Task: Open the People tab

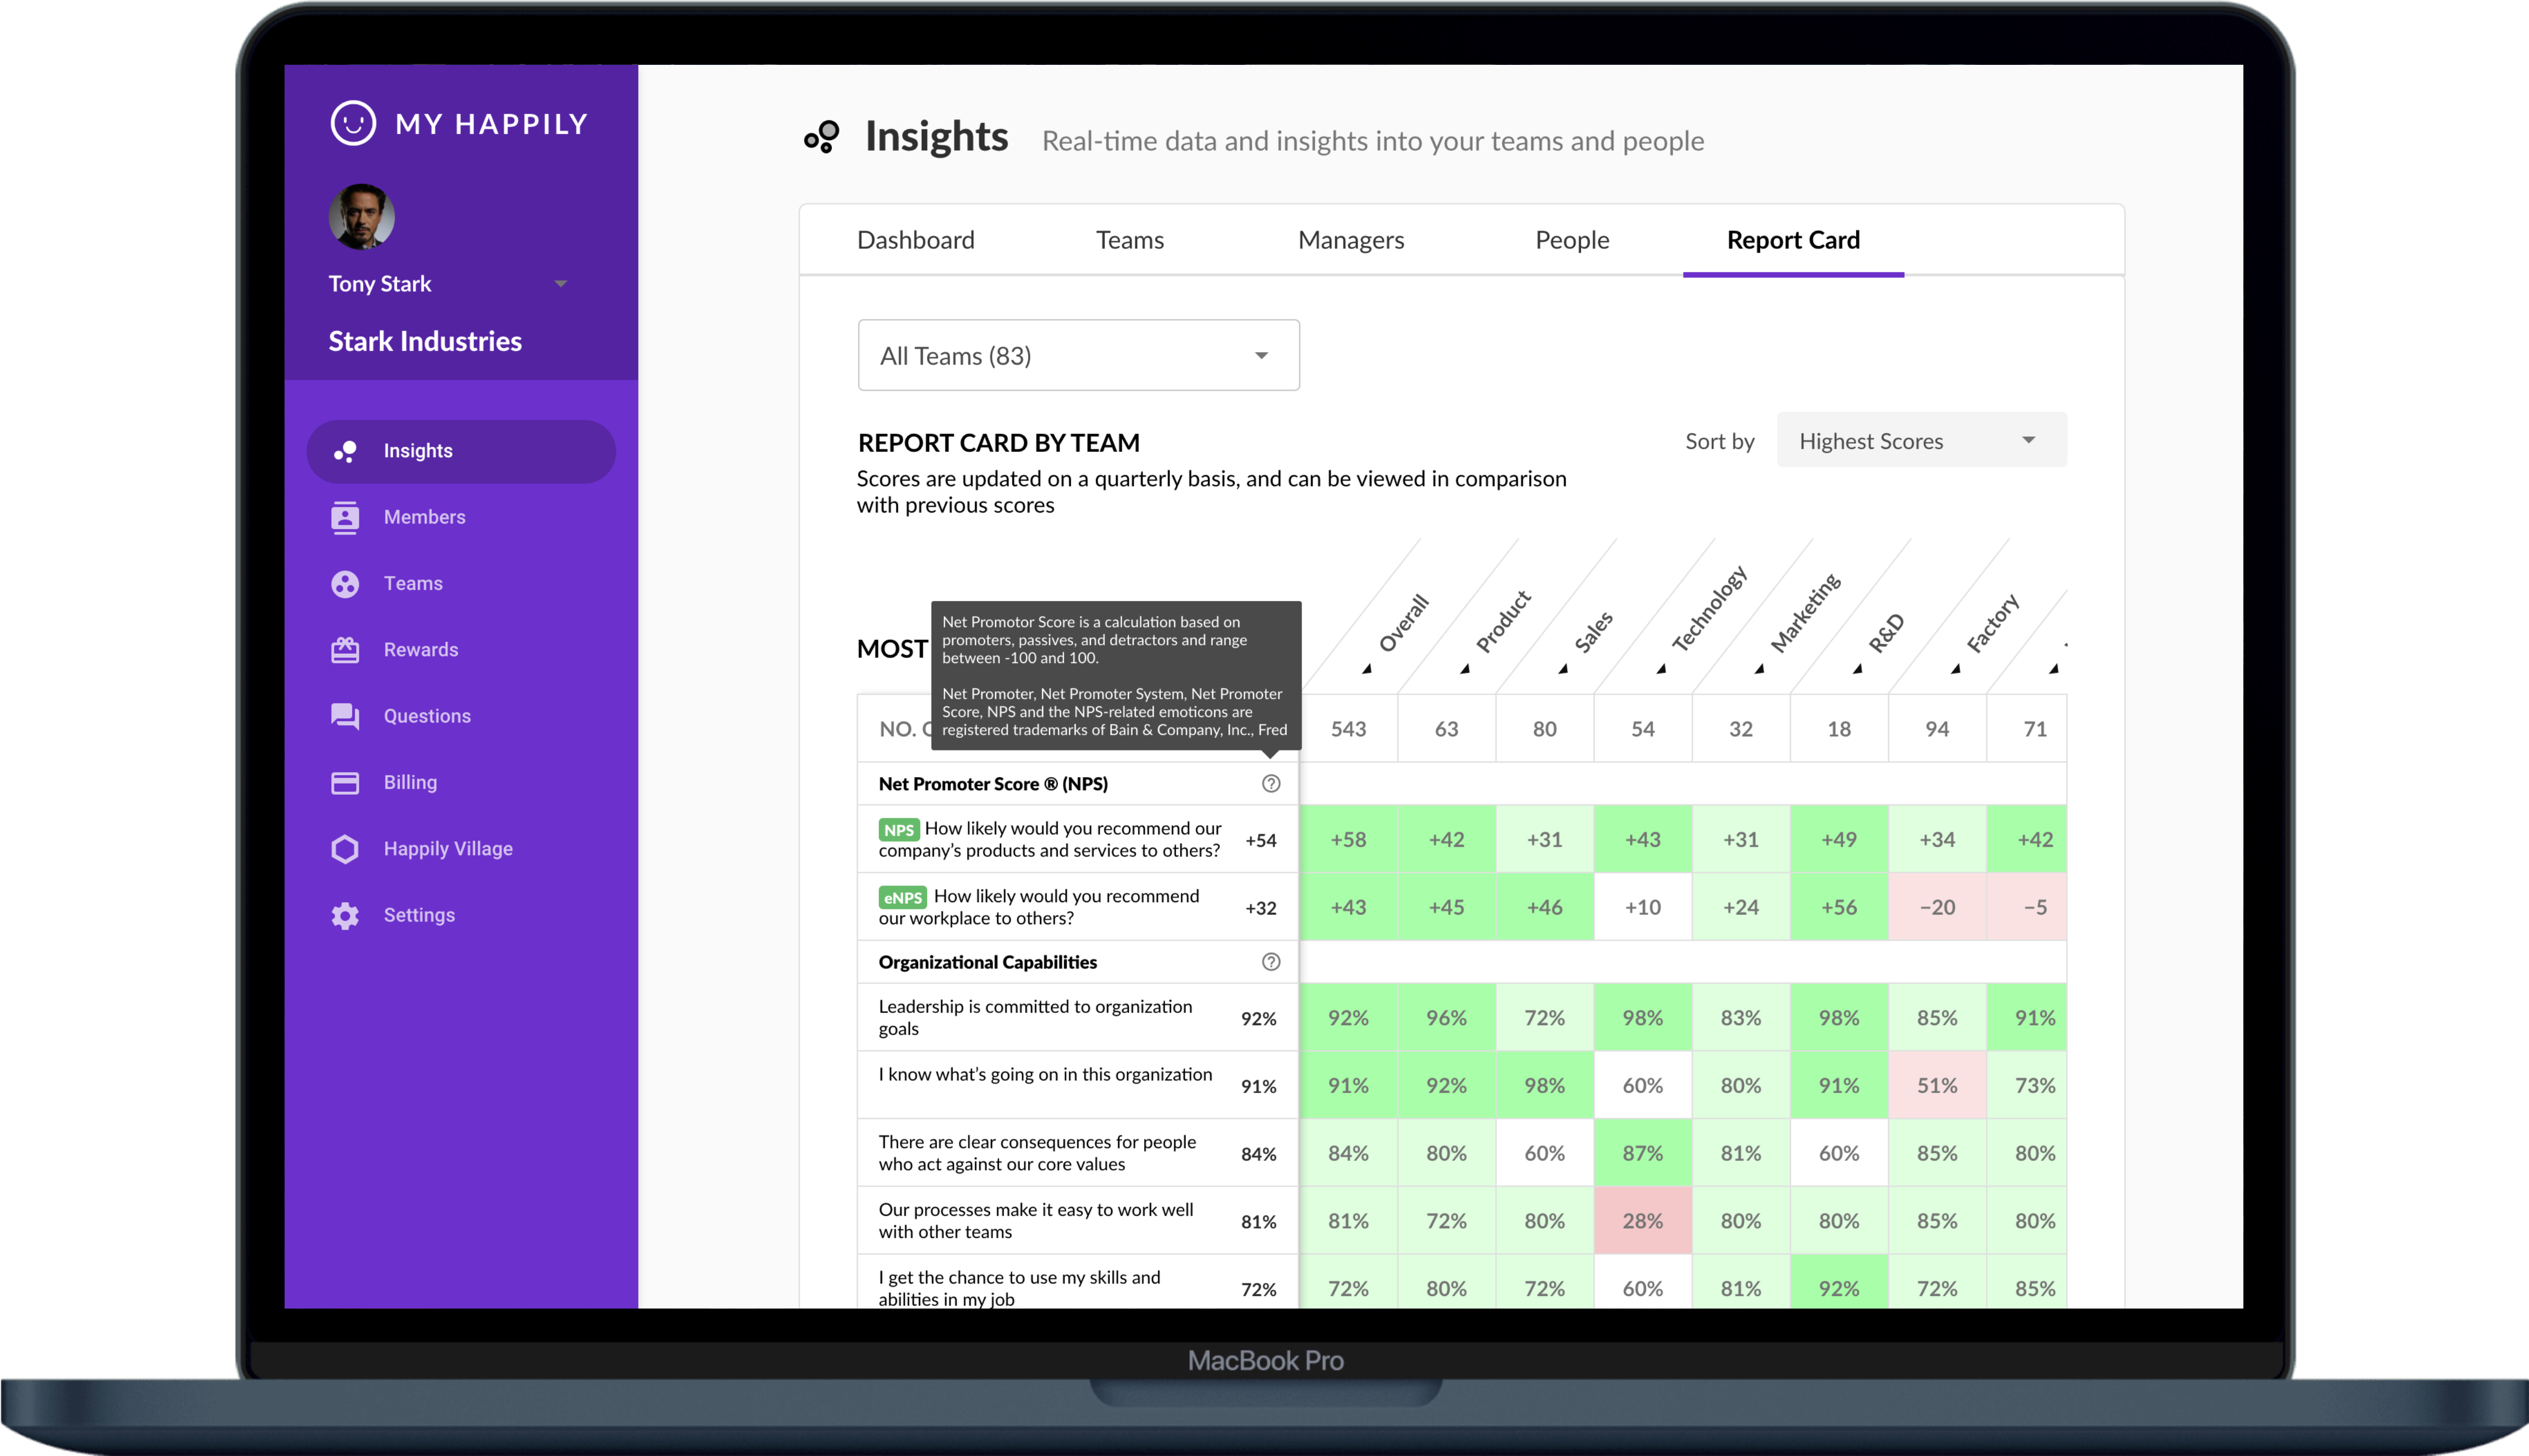Action: (x=1572, y=240)
